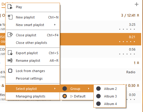Click the Close playlist icon

10,35
